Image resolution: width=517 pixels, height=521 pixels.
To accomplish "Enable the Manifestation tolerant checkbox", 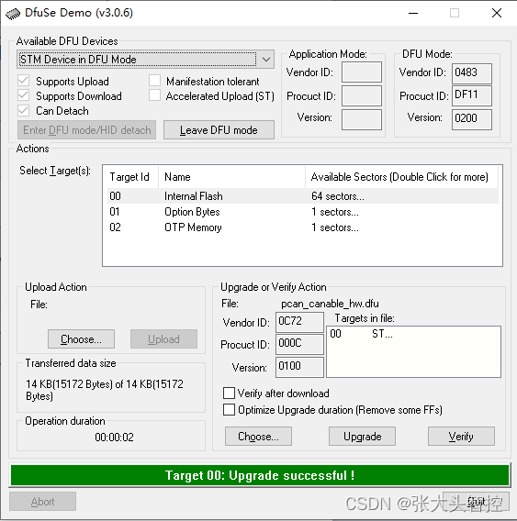I will pyautogui.click(x=154, y=81).
